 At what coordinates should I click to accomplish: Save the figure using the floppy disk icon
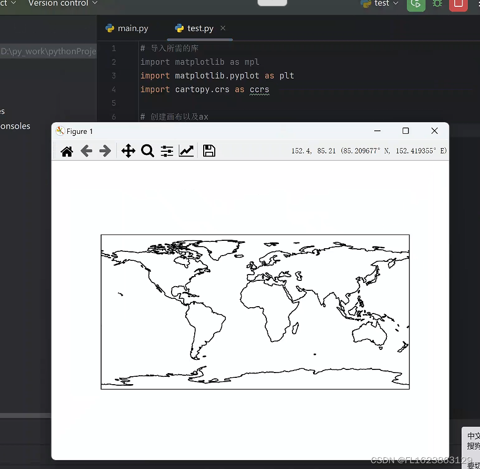coord(209,151)
